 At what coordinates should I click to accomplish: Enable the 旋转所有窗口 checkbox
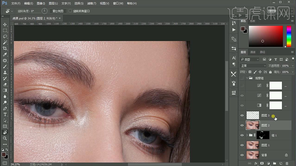click(70, 11)
